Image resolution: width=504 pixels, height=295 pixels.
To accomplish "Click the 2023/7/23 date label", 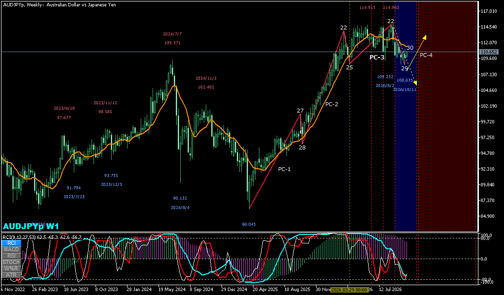I will (x=74, y=197).
